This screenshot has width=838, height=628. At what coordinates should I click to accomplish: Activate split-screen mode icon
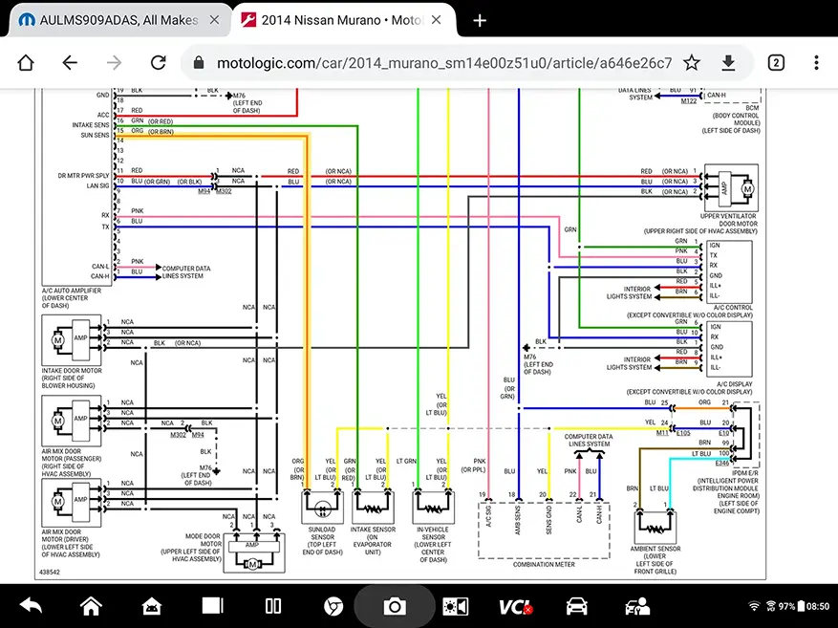272,605
